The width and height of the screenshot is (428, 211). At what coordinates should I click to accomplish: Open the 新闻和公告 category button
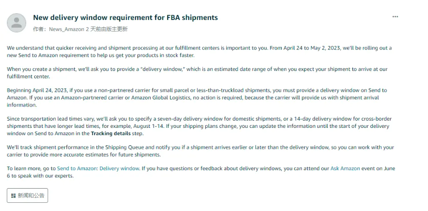[27, 195]
